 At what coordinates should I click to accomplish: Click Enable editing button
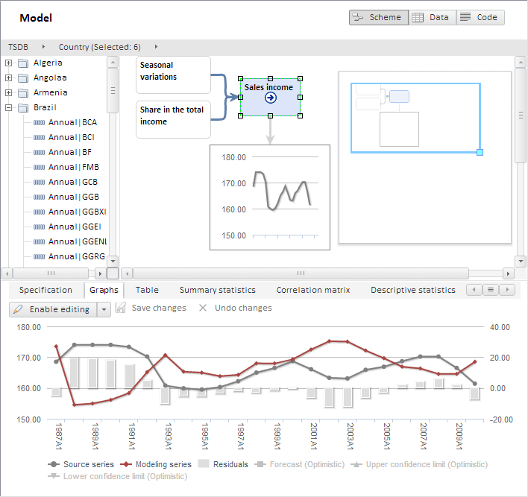(x=53, y=309)
